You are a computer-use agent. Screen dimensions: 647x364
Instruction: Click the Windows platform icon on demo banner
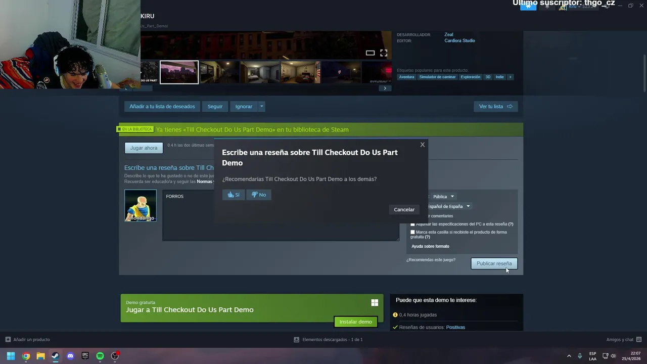pyautogui.click(x=375, y=302)
